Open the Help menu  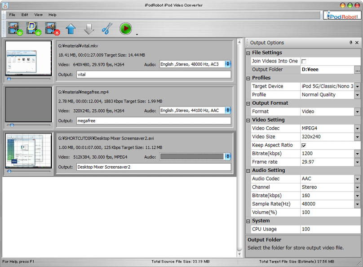52,15
